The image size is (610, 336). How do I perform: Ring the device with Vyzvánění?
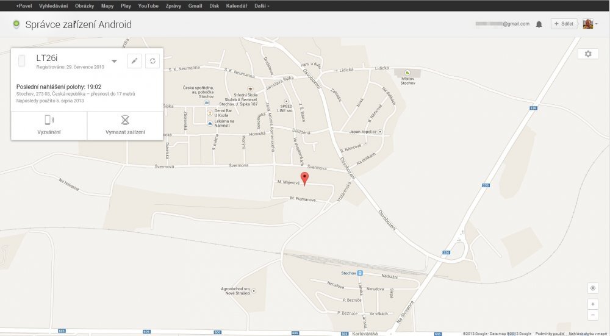(49, 126)
